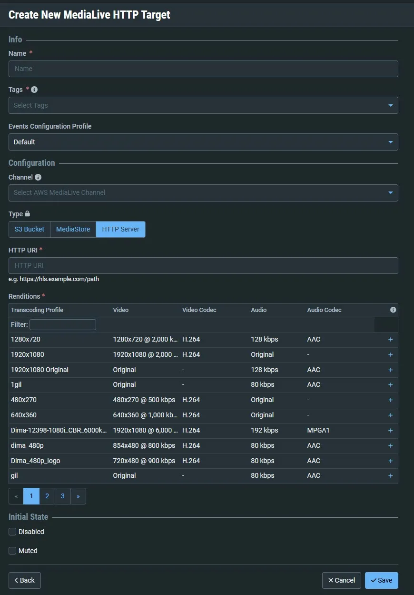Focus the renditions Filter field
Viewport: 414px width, 595px height.
click(63, 325)
